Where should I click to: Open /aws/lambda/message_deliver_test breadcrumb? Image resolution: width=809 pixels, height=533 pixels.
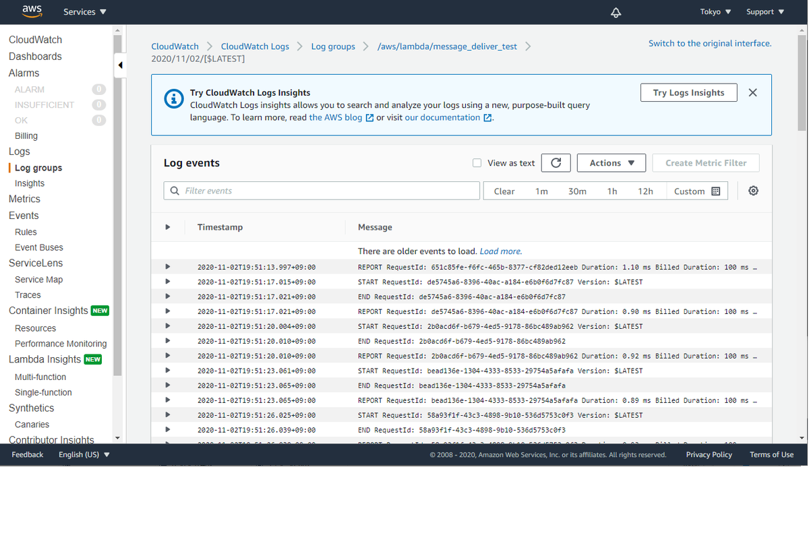[447, 46]
